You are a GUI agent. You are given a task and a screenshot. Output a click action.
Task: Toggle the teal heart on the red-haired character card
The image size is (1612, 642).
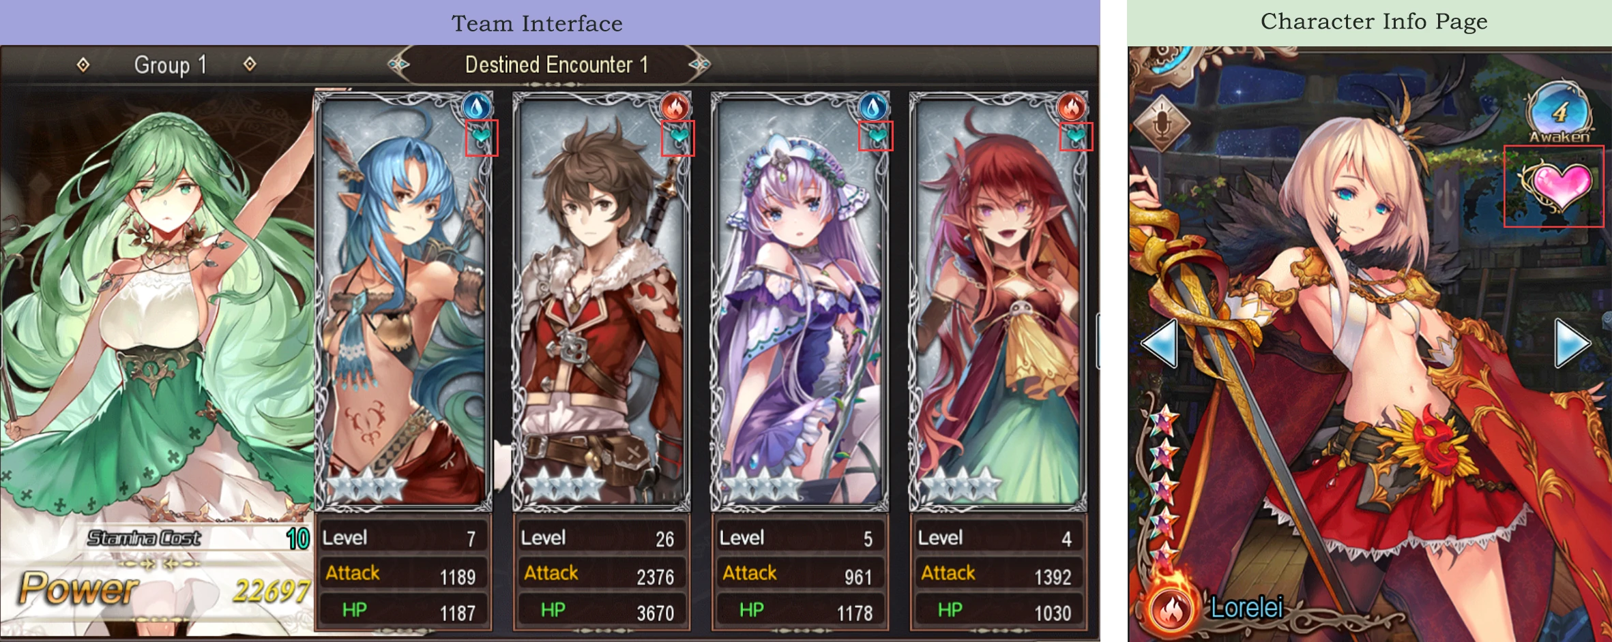coord(1076,137)
